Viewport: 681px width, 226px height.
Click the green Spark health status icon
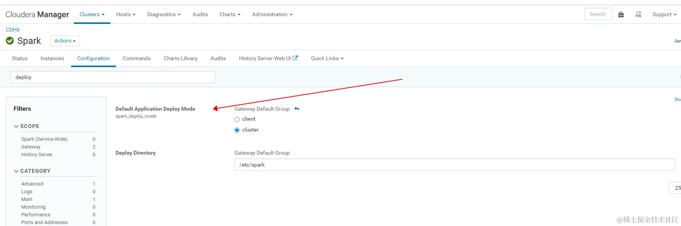(x=10, y=40)
